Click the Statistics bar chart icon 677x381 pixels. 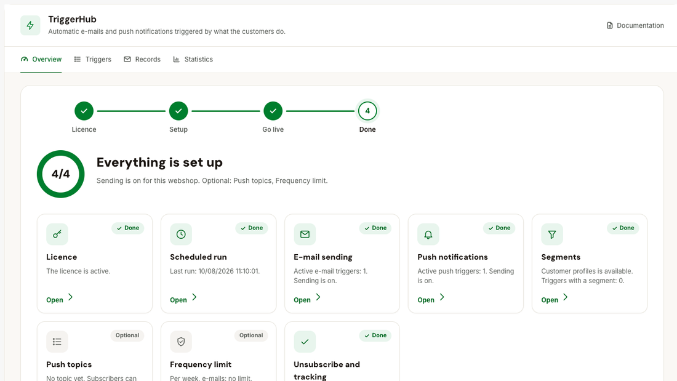click(x=176, y=59)
